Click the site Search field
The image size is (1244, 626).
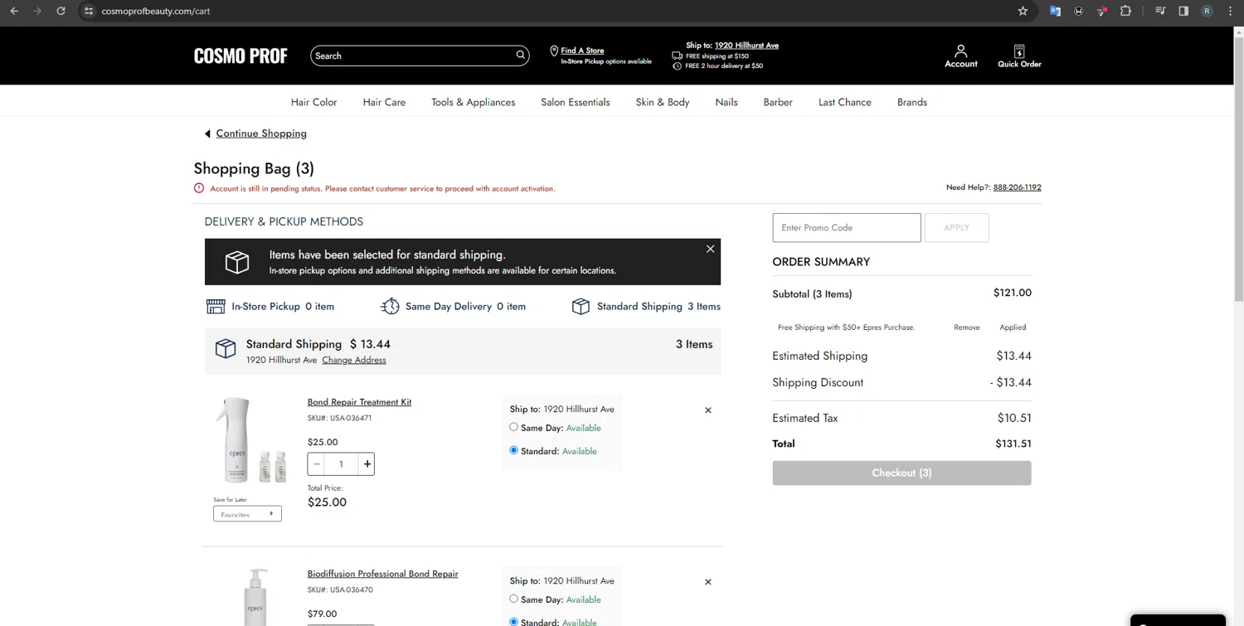[412, 56]
